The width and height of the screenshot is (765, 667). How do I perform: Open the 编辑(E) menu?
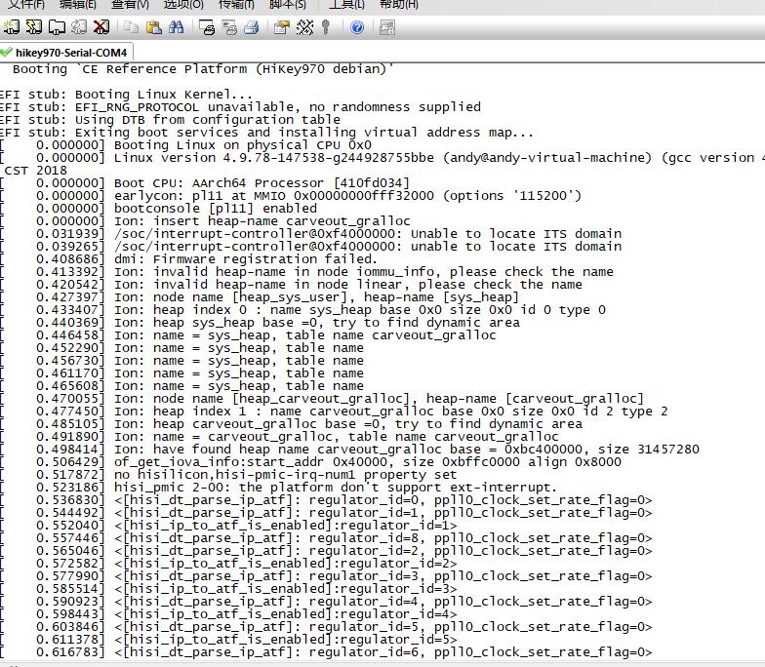coord(78,5)
